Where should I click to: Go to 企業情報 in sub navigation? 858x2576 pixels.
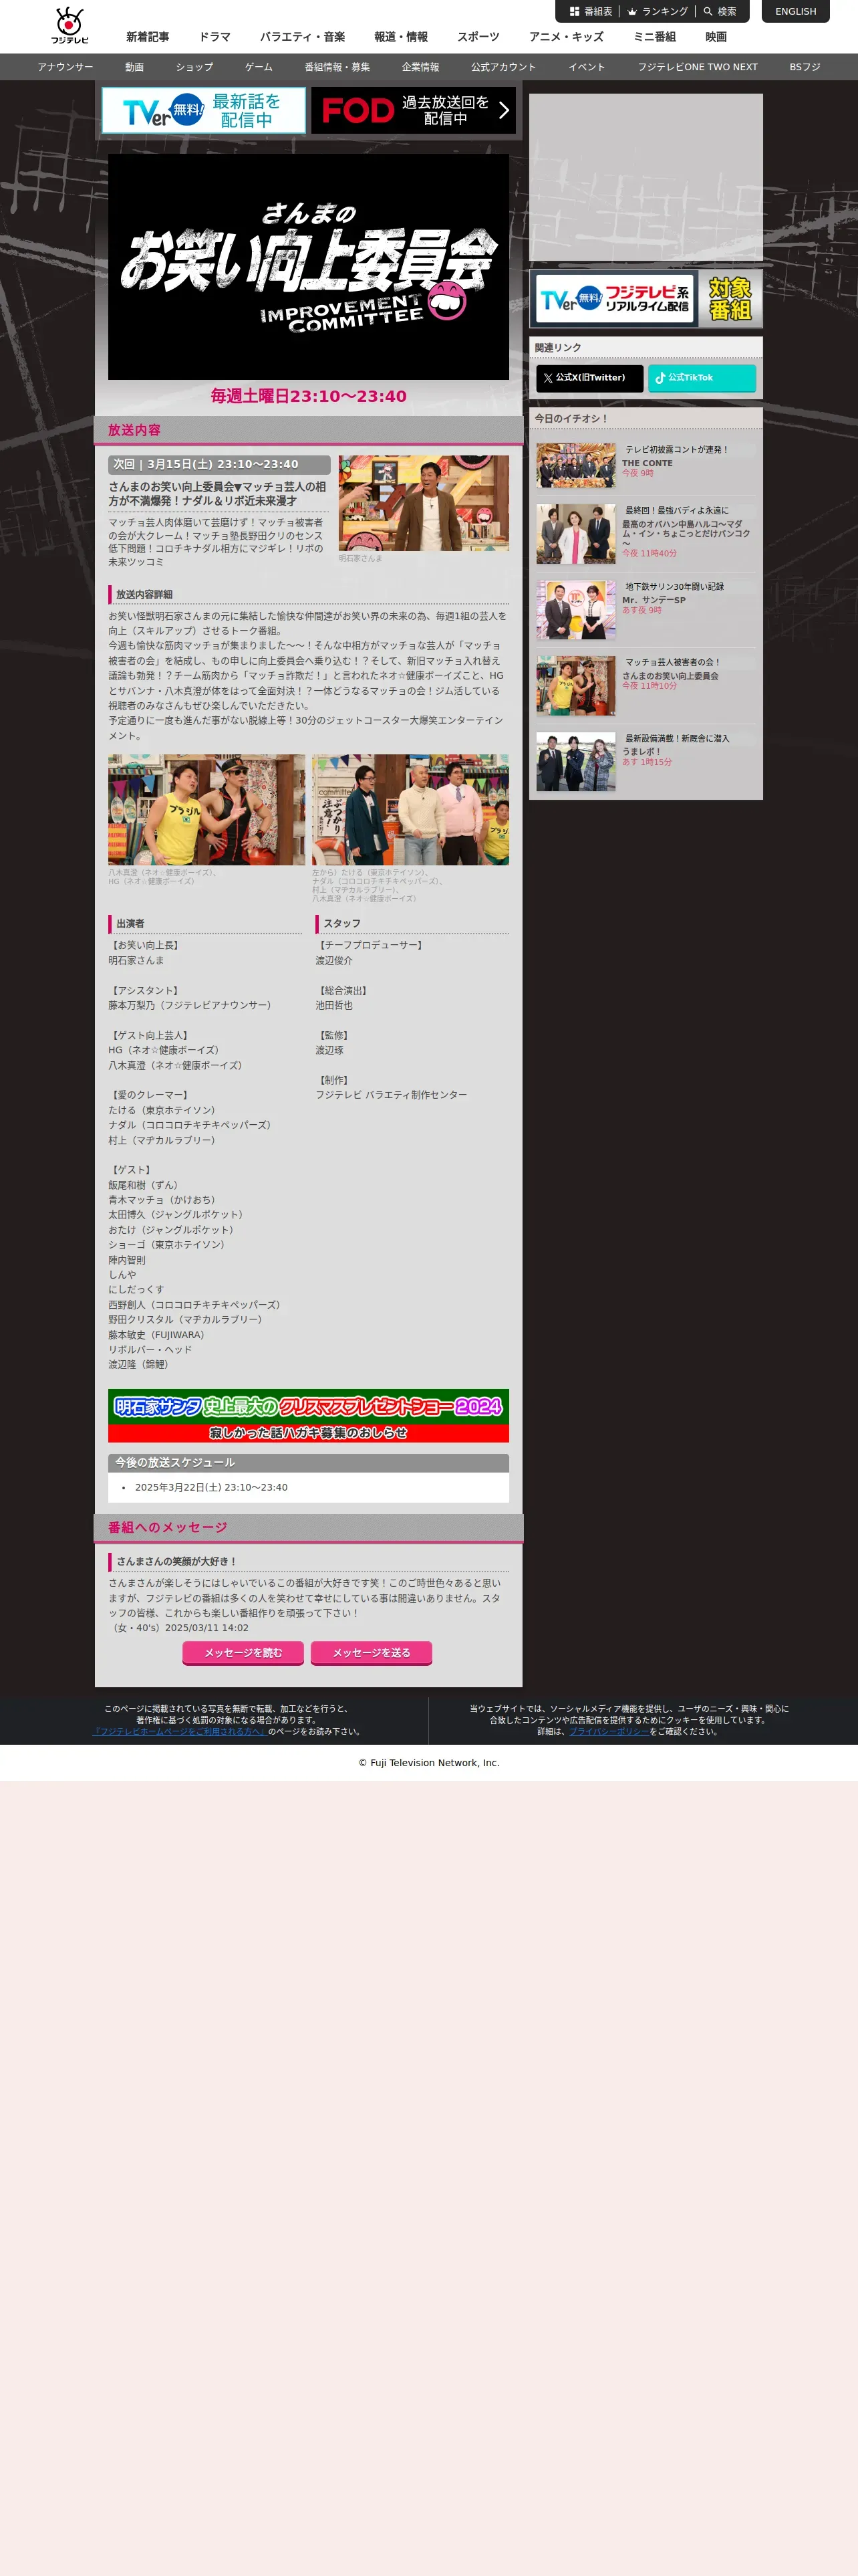click(420, 67)
